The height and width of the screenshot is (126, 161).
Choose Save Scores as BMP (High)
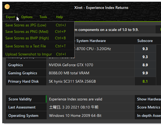pos(38,38)
